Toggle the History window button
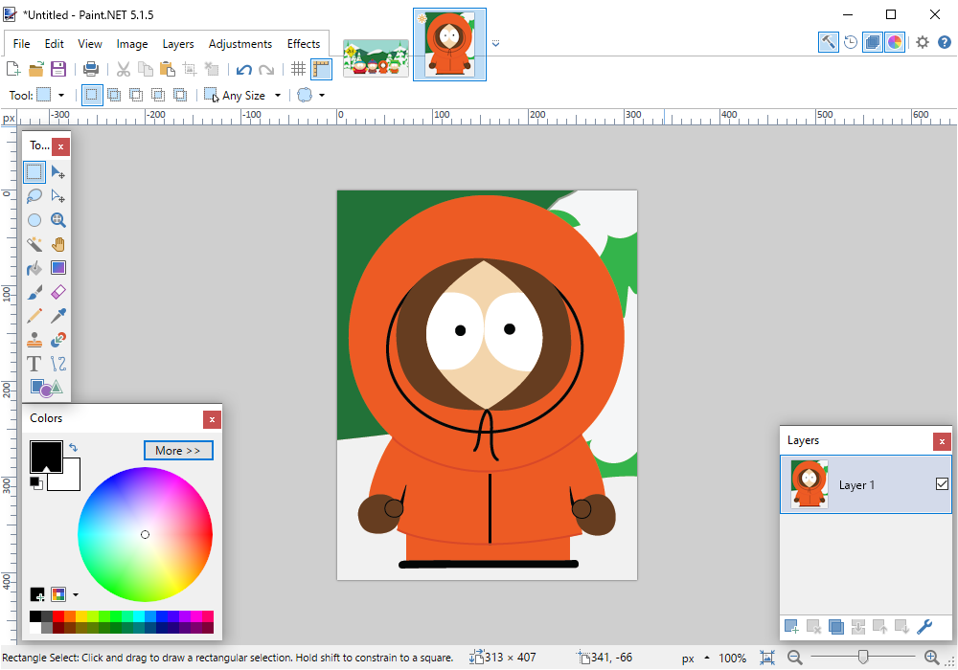958x670 pixels. point(851,42)
